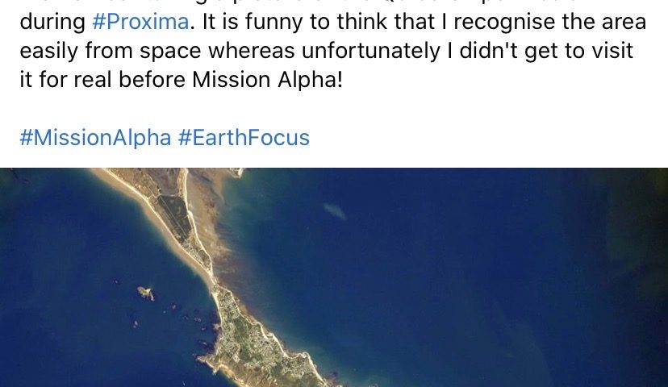Tap the open blue sea right of the peninsula

(x=500, y=266)
